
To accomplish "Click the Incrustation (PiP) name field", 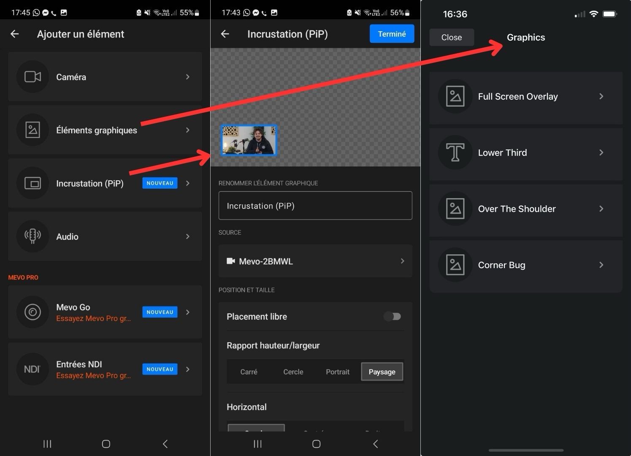I will pos(315,206).
